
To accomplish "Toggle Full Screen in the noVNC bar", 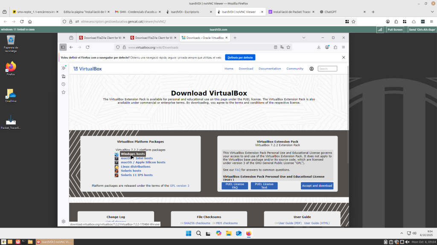I will pyautogui.click(x=395, y=30).
